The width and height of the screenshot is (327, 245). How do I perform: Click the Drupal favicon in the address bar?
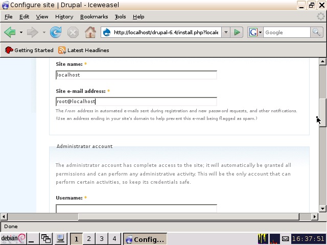pyautogui.click(x=107, y=32)
